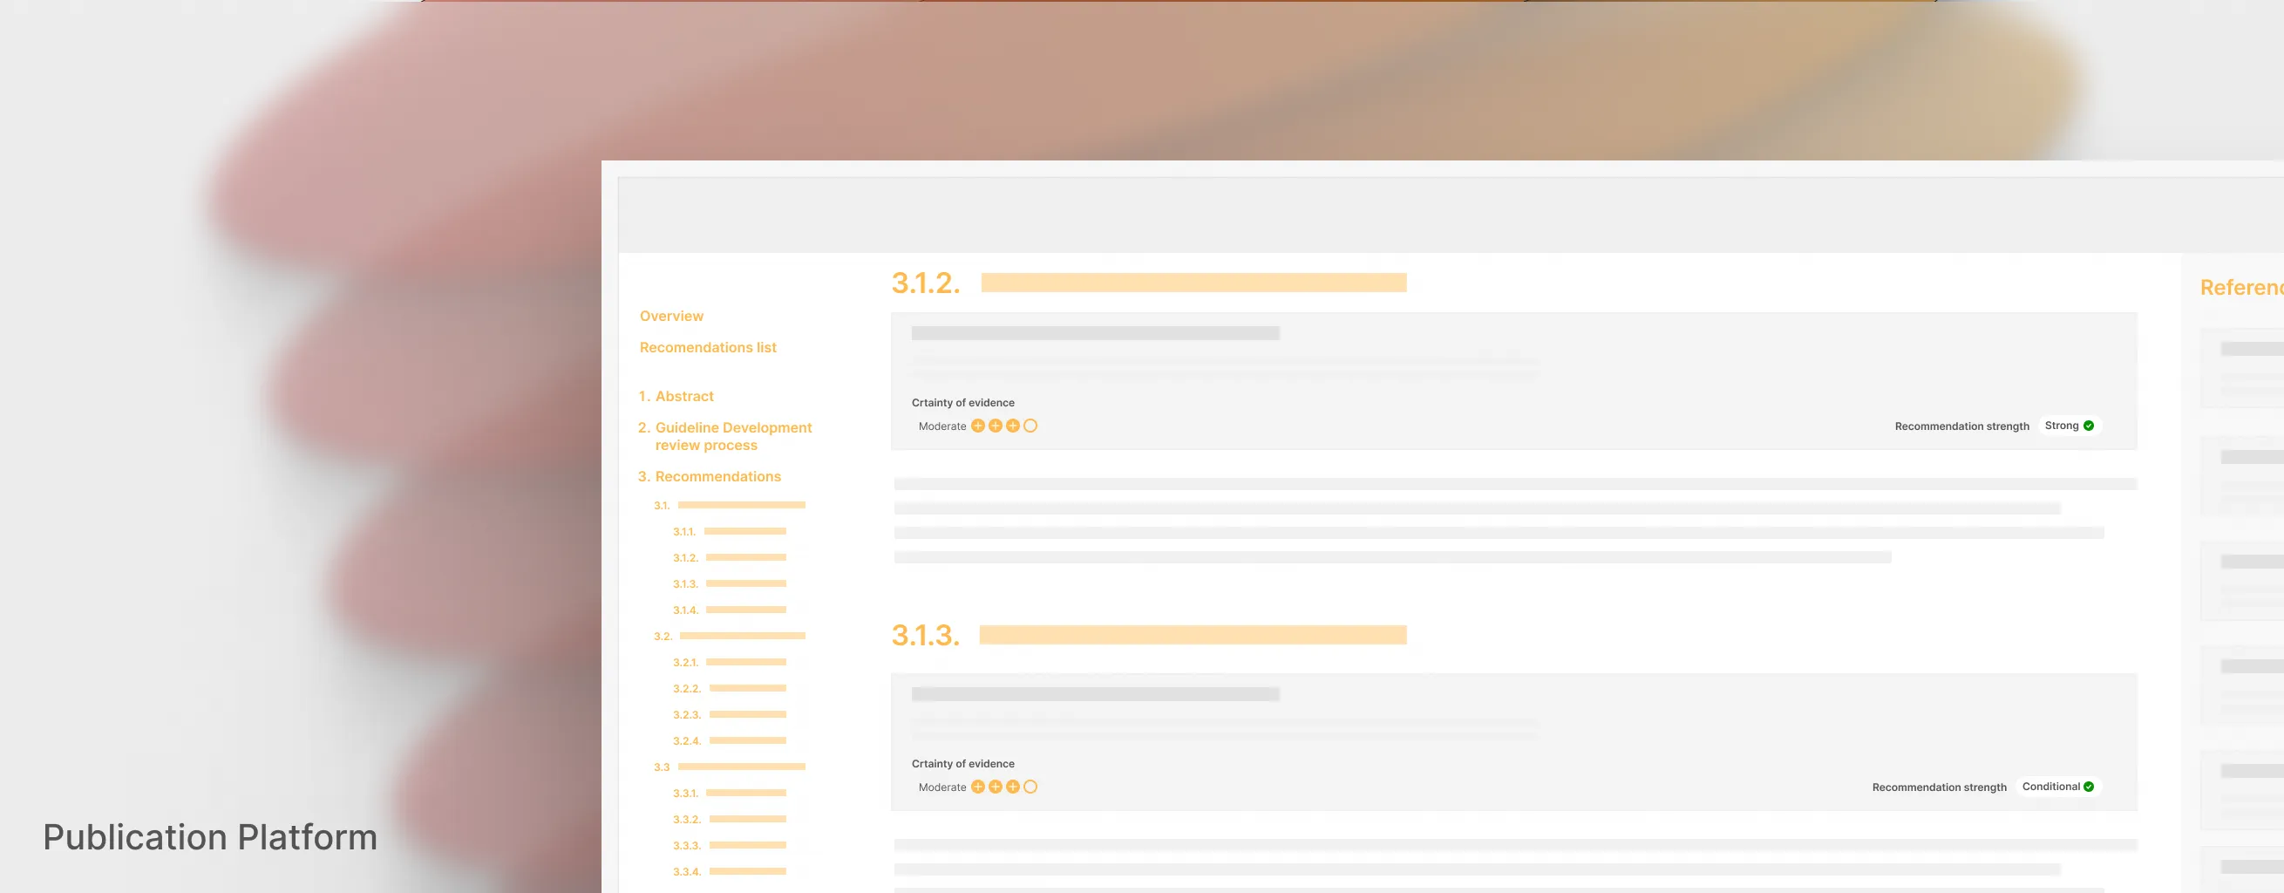This screenshot has height=893, width=2284.
Task: Select sidebar subsection 3.3.2.
Action: [x=729, y=820]
